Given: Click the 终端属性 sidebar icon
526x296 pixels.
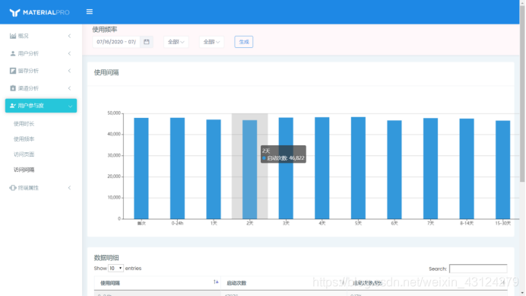Looking at the screenshot, I should (13, 188).
